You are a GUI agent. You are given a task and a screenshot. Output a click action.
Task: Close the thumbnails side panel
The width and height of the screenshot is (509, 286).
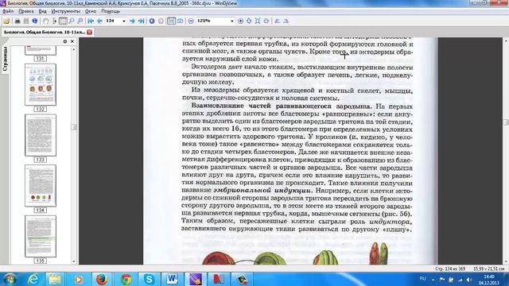(72, 41)
